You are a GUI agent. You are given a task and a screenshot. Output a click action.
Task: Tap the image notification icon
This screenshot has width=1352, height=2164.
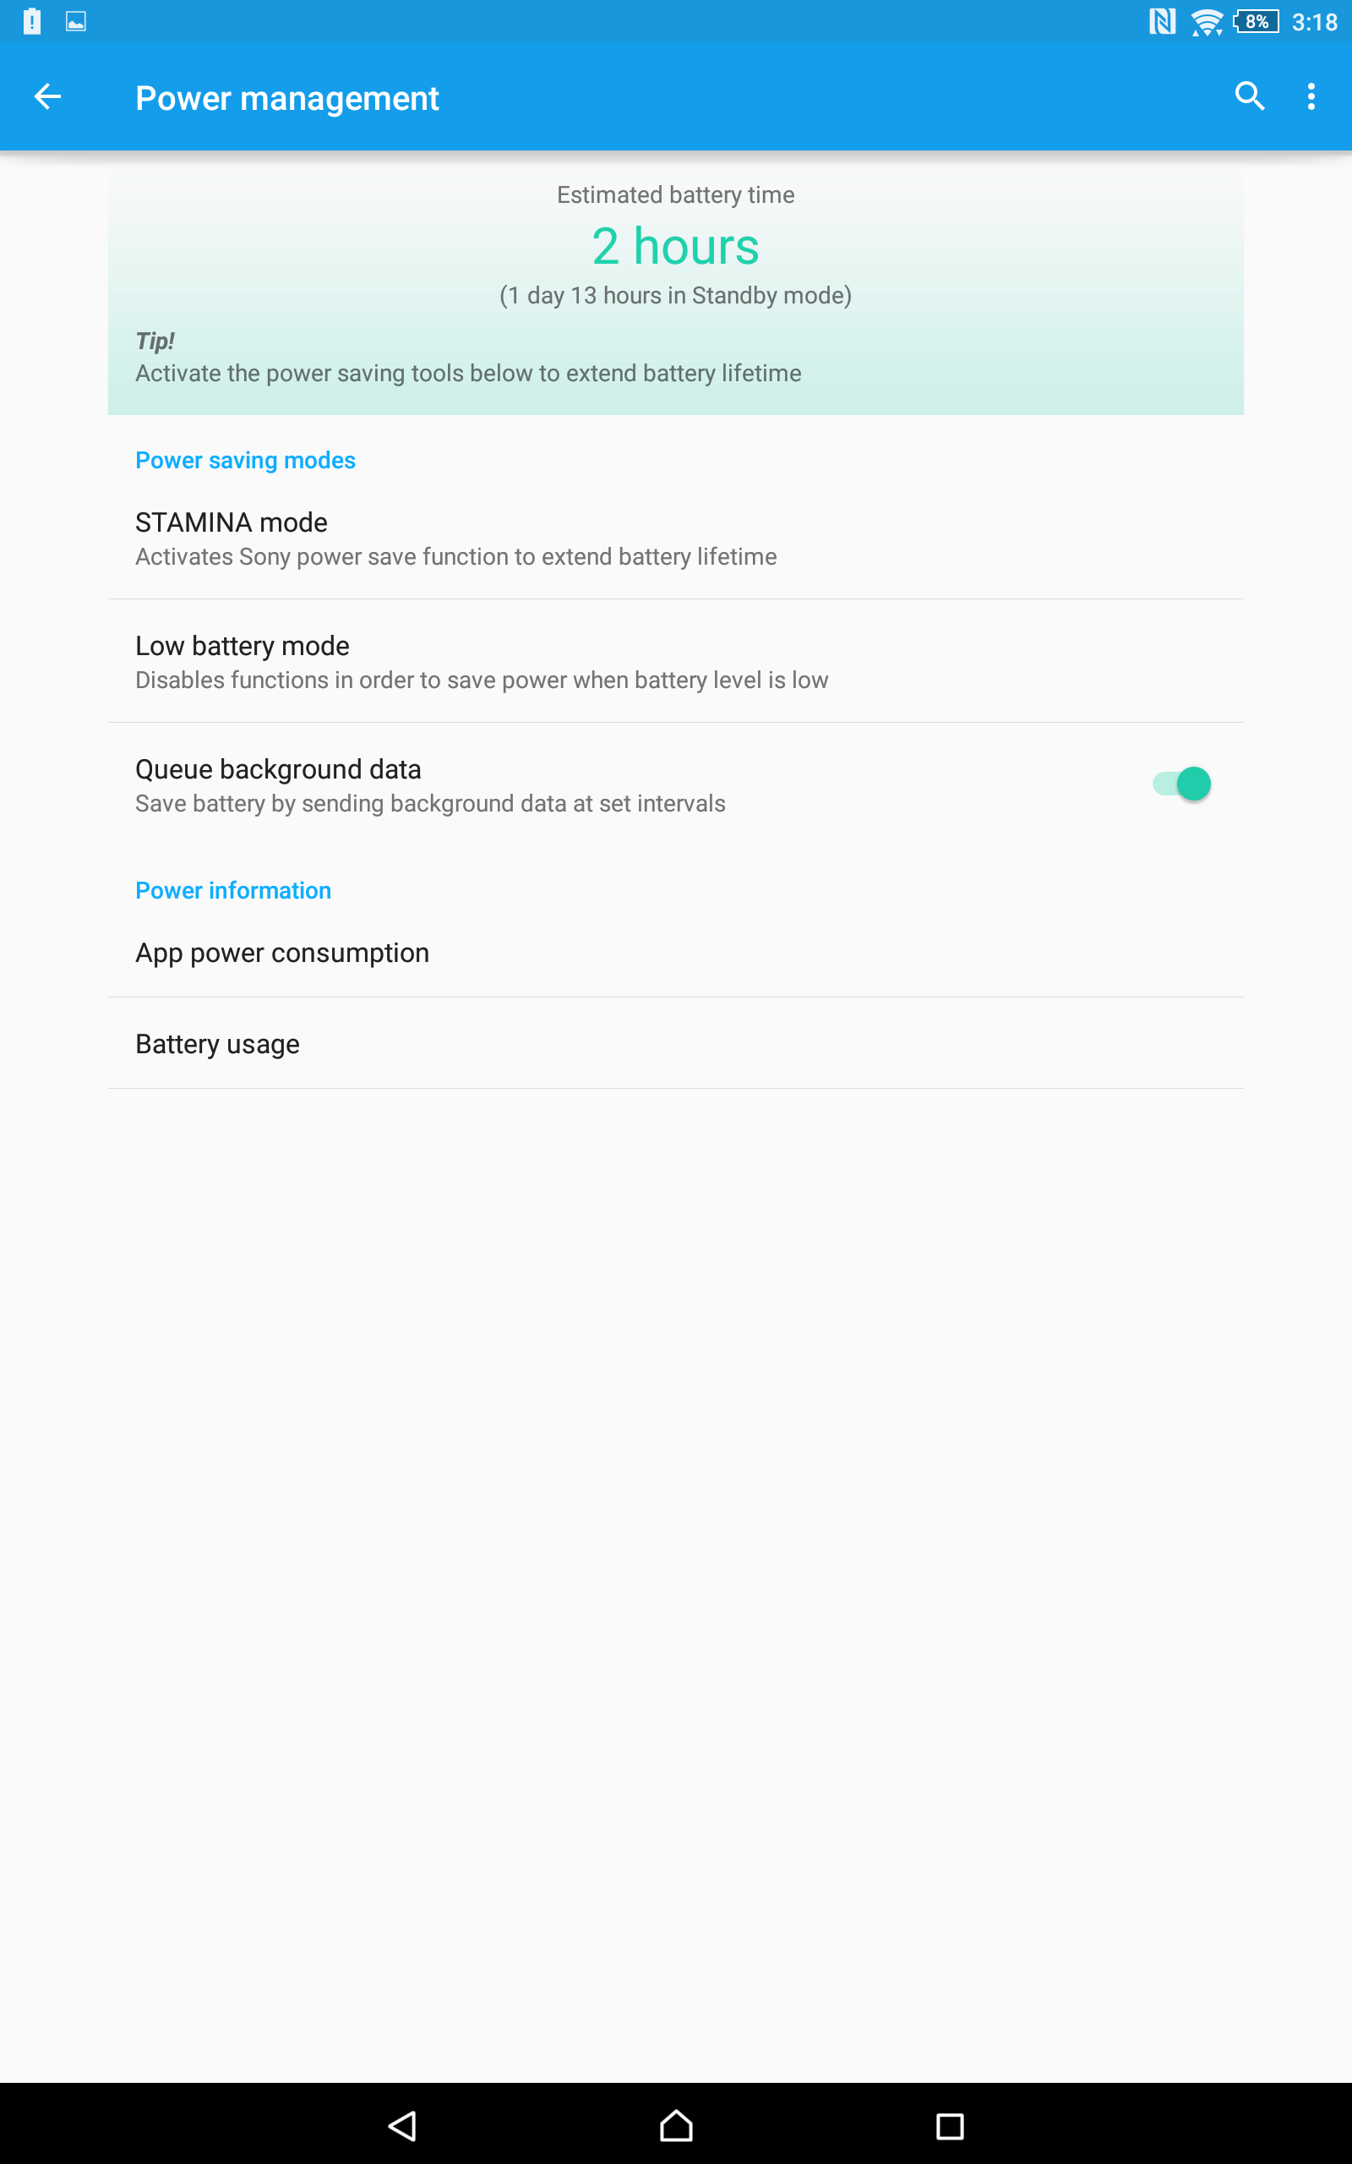(76, 21)
